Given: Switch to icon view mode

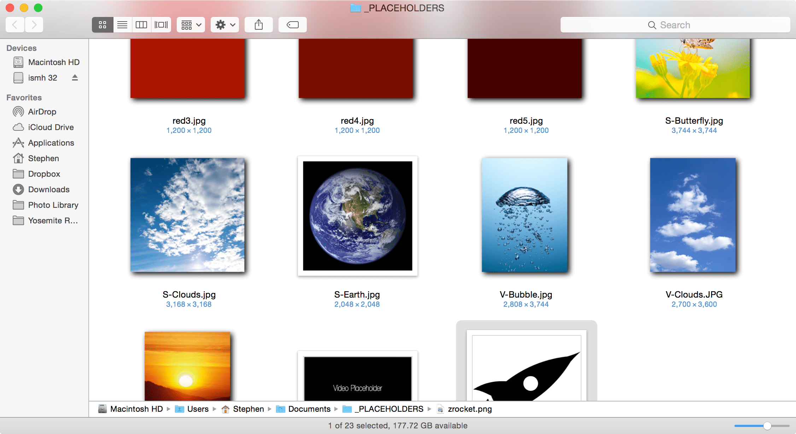Looking at the screenshot, I should click(103, 25).
